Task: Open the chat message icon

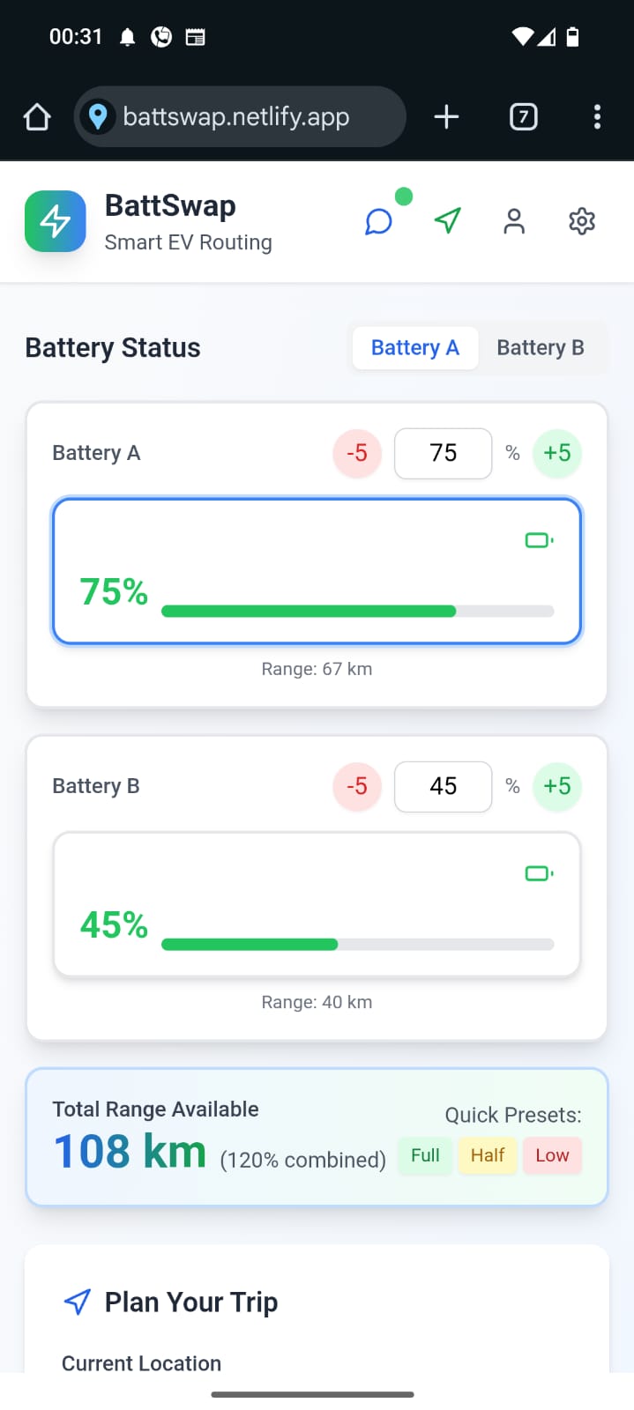Action: click(378, 221)
